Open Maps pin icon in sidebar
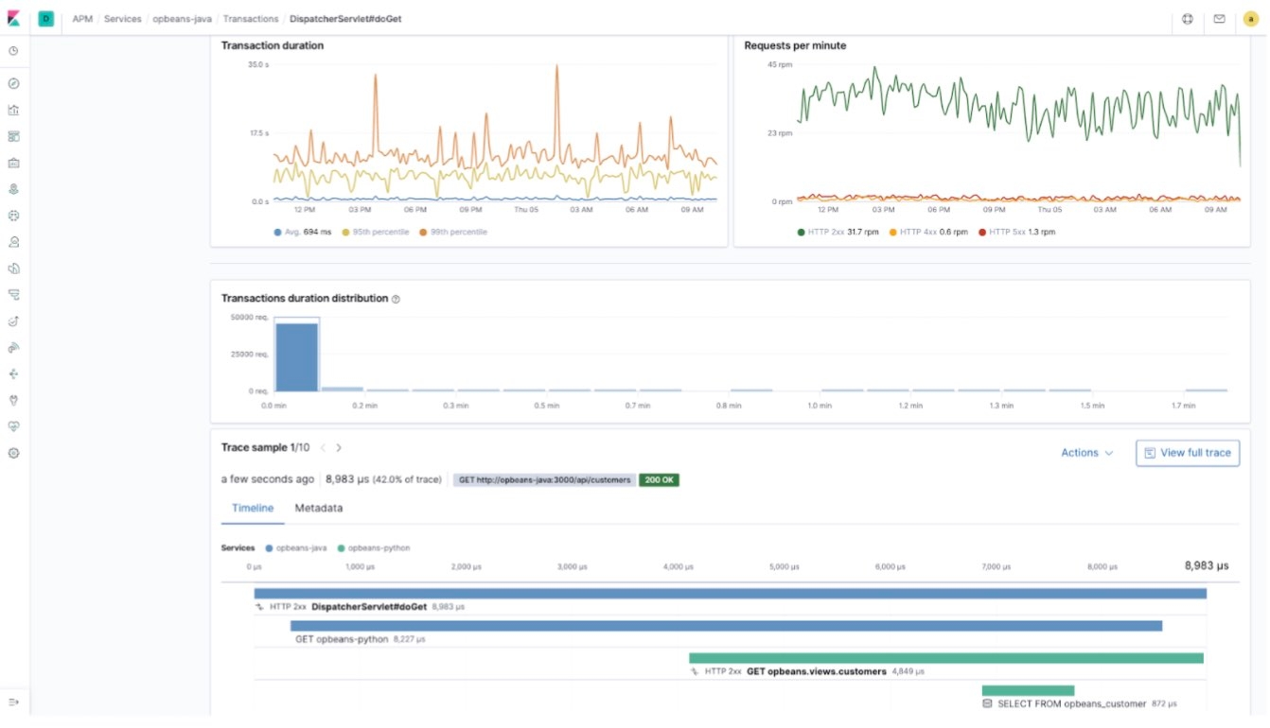 (x=14, y=189)
